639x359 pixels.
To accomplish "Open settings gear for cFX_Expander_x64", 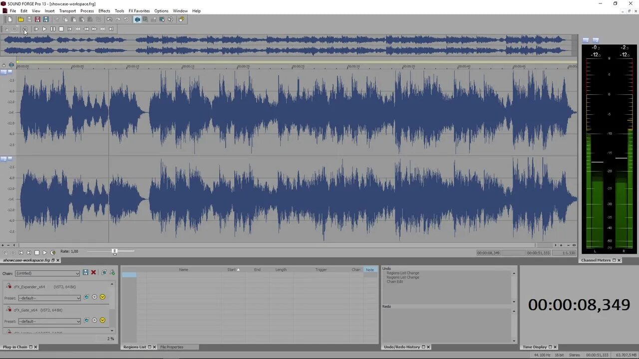I will click(94, 297).
